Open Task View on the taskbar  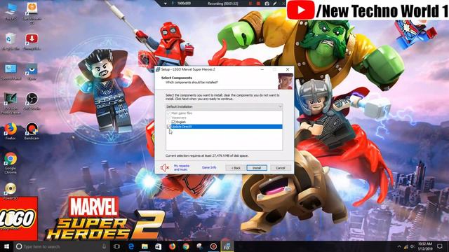(116, 246)
